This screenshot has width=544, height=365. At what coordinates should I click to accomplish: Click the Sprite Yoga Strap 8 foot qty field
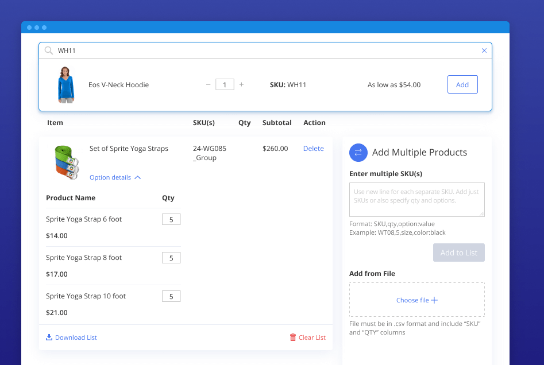click(171, 258)
